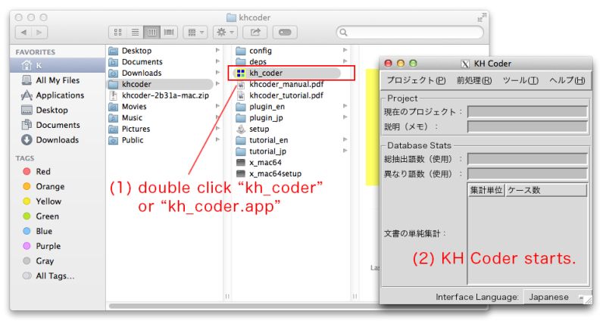Open the ヘルプ(H) menu in KH Coder
The height and width of the screenshot is (321, 606).
[x=567, y=80]
